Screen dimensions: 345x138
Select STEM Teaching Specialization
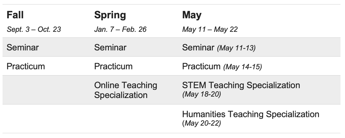[x=241, y=85]
